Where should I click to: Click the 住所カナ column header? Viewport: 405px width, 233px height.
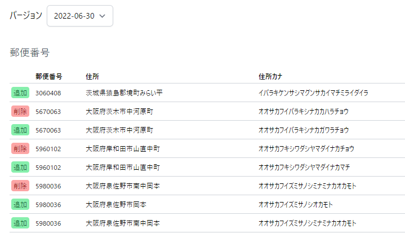(x=270, y=77)
